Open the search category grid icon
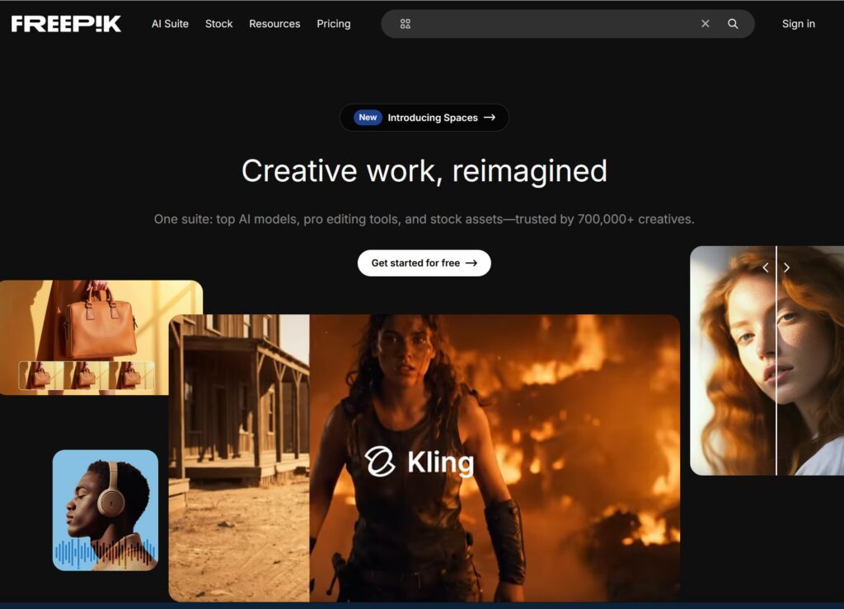This screenshot has height=609, width=844. [x=405, y=24]
